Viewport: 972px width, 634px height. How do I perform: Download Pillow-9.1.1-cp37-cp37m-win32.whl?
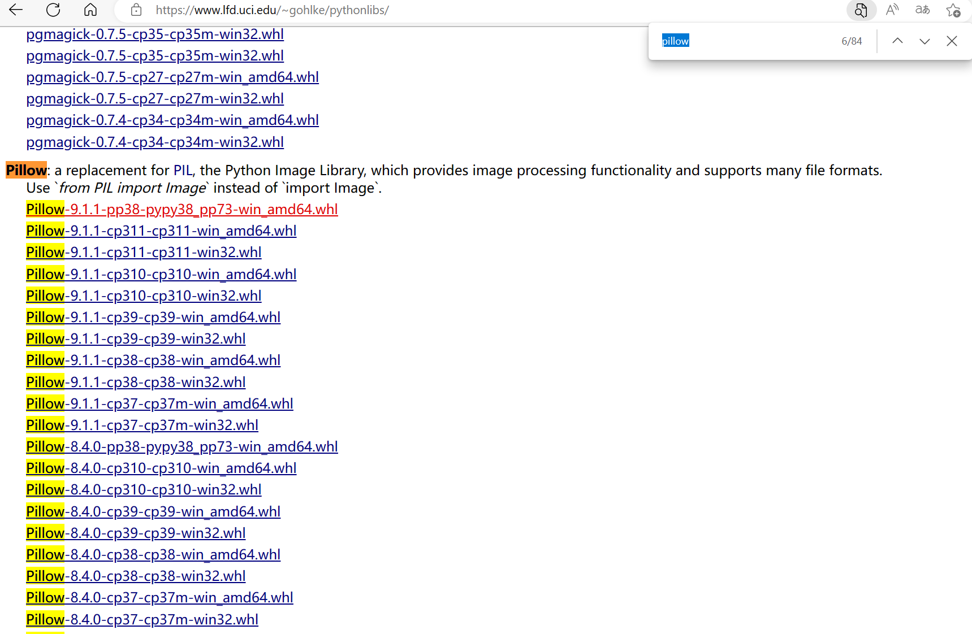pyautogui.click(x=142, y=425)
